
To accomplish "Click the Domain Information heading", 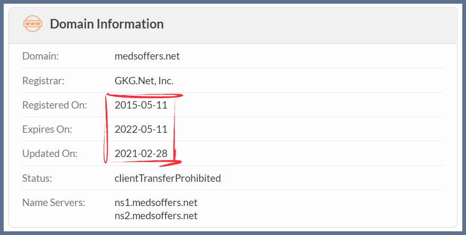I will [107, 24].
